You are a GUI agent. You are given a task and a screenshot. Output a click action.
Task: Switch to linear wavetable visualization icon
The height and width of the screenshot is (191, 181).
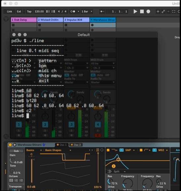coord(98,150)
